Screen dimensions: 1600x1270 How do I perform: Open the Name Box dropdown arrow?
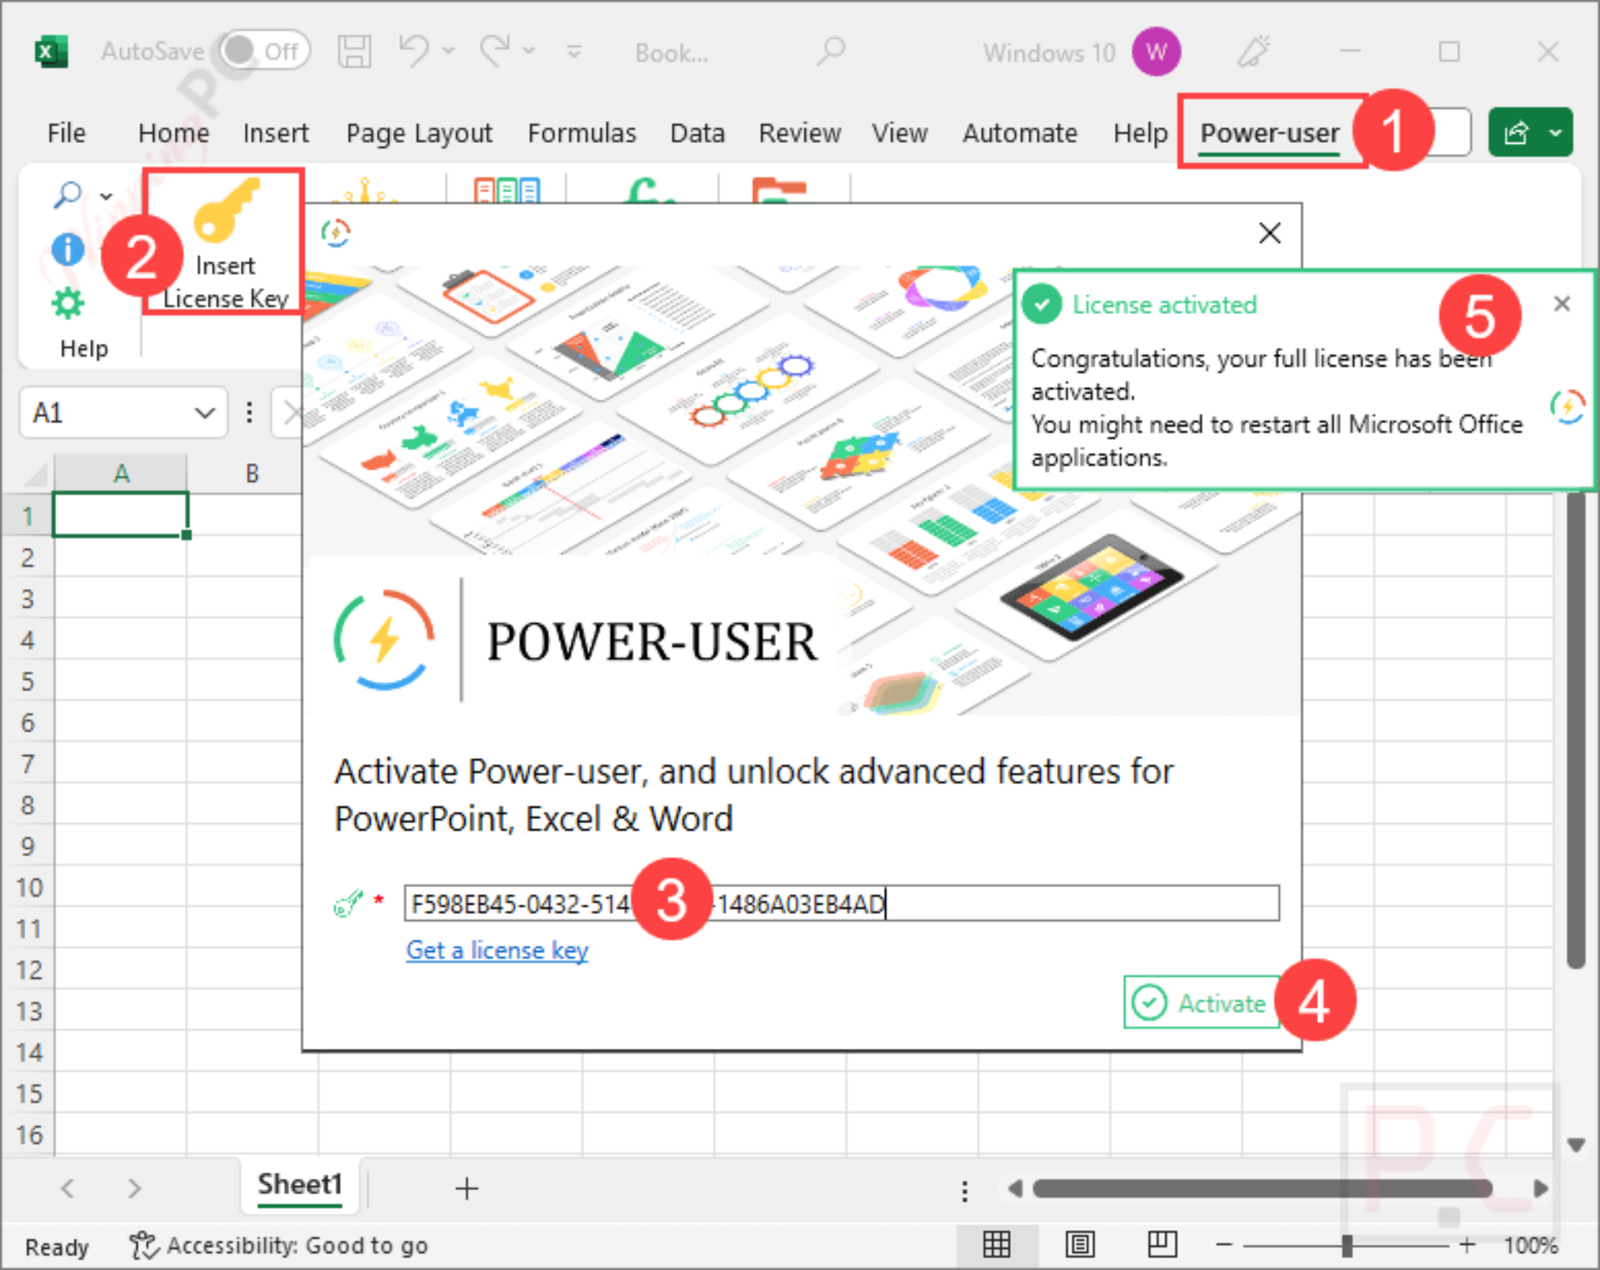(204, 412)
